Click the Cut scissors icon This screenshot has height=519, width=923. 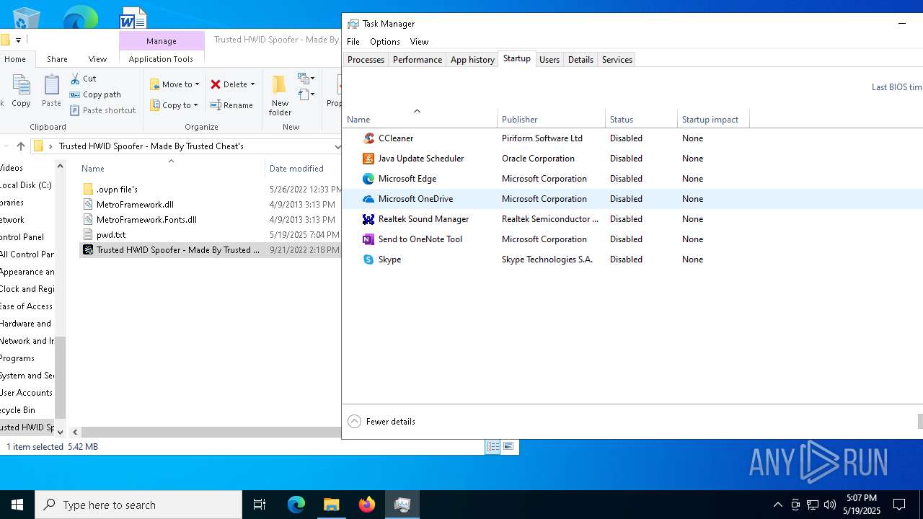point(75,79)
